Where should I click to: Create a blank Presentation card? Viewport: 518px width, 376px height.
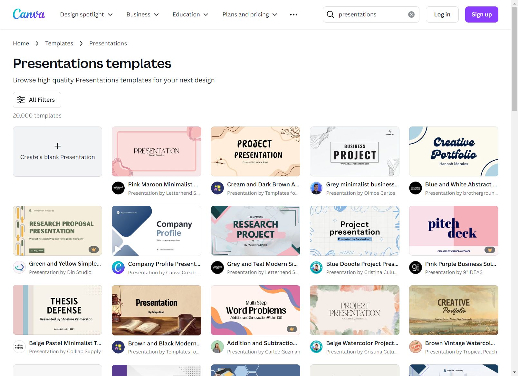57,152
